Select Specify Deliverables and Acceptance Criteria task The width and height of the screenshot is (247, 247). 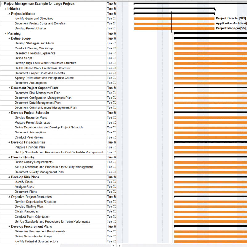(44, 78)
